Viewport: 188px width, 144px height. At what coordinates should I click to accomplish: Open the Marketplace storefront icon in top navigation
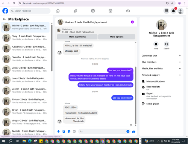coord(111,11)
